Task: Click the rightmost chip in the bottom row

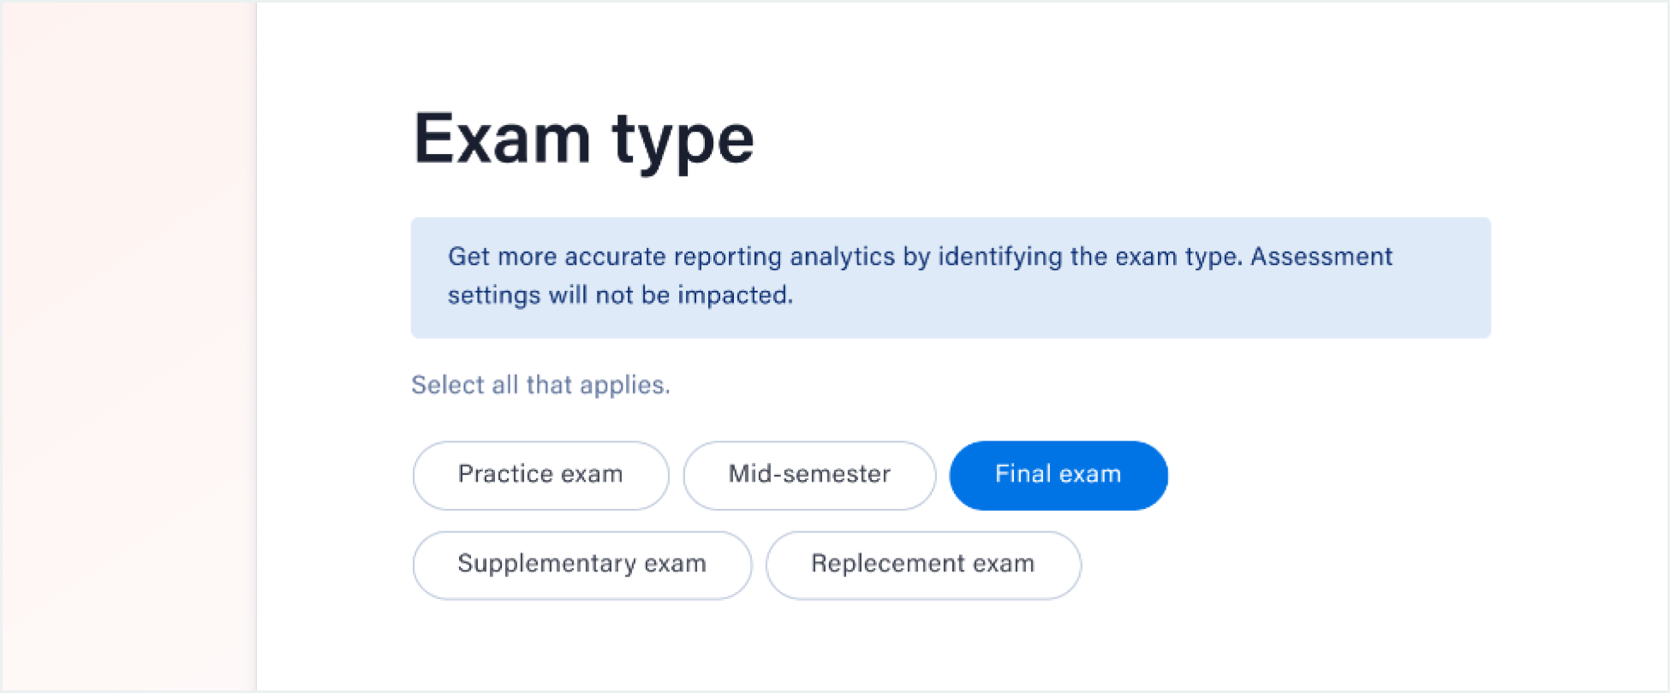Action: click(922, 564)
